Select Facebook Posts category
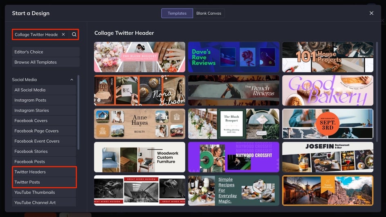The image size is (386, 217). point(44,162)
